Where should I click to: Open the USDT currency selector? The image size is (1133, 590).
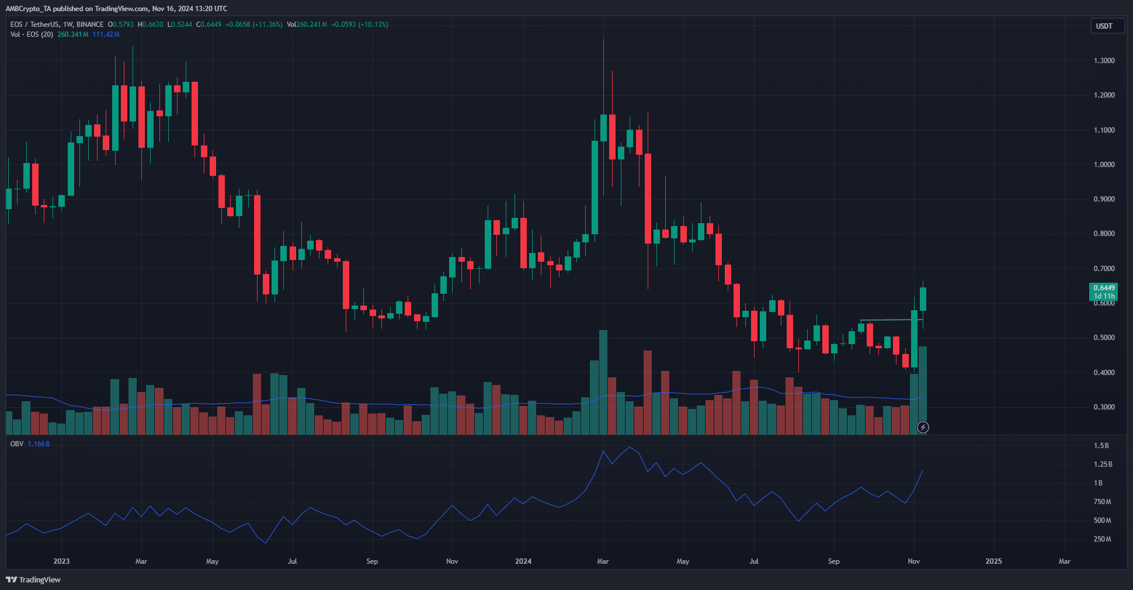(x=1107, y=26)
